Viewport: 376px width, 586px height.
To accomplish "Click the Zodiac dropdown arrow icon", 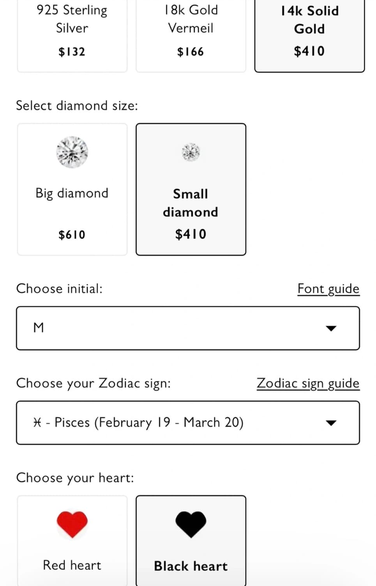I will tap(331, 423).
